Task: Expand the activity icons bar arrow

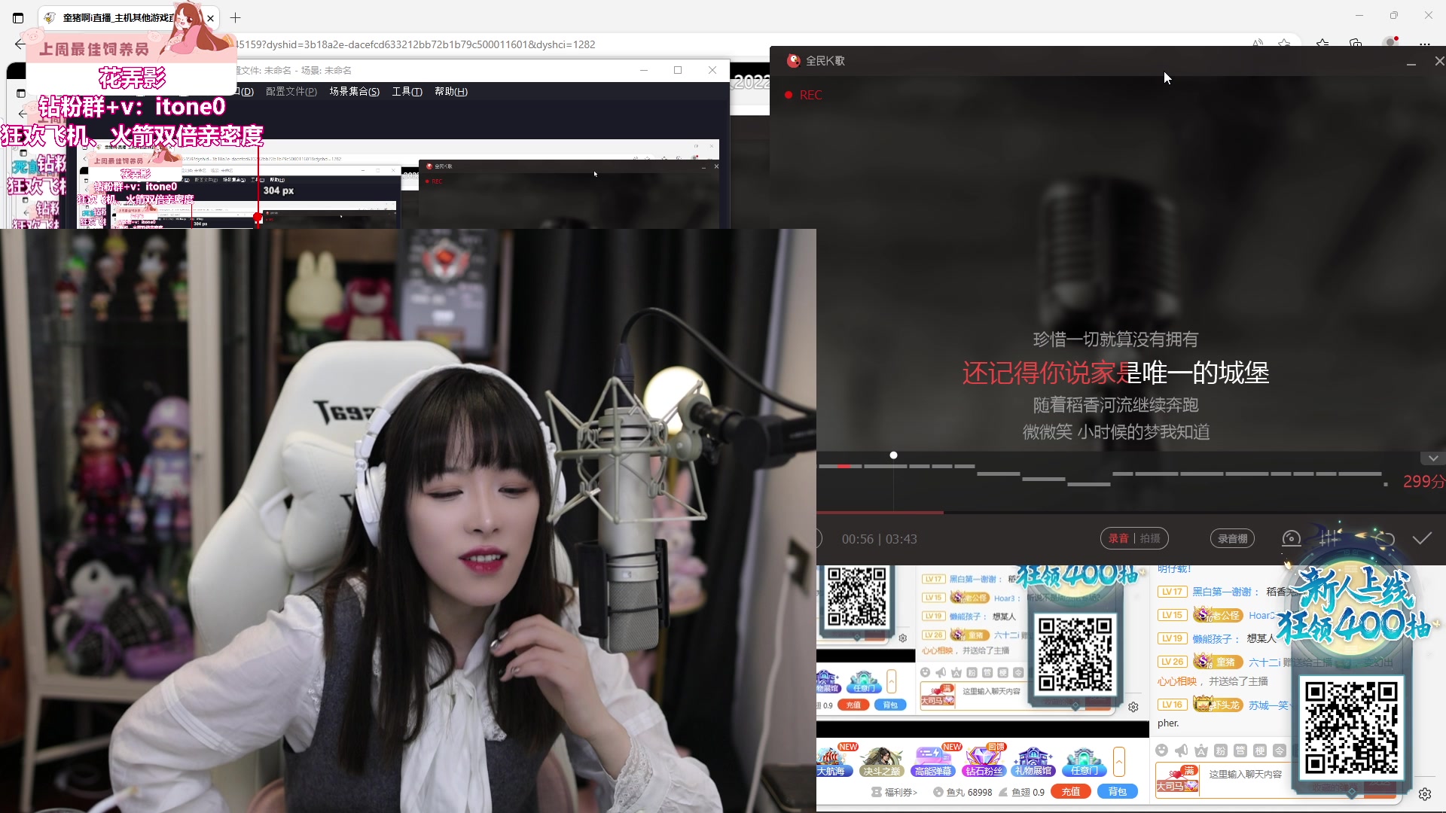Action: [x=1119, y=761]
